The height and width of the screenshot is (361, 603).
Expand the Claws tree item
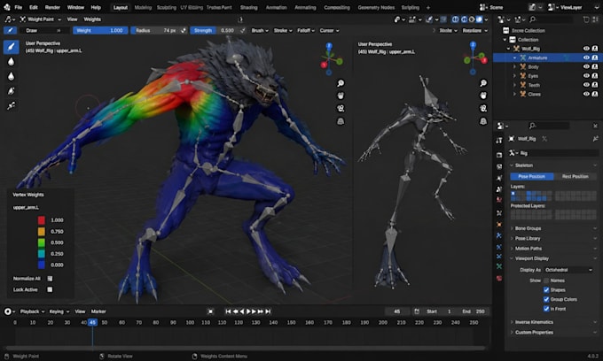(514, 94)
